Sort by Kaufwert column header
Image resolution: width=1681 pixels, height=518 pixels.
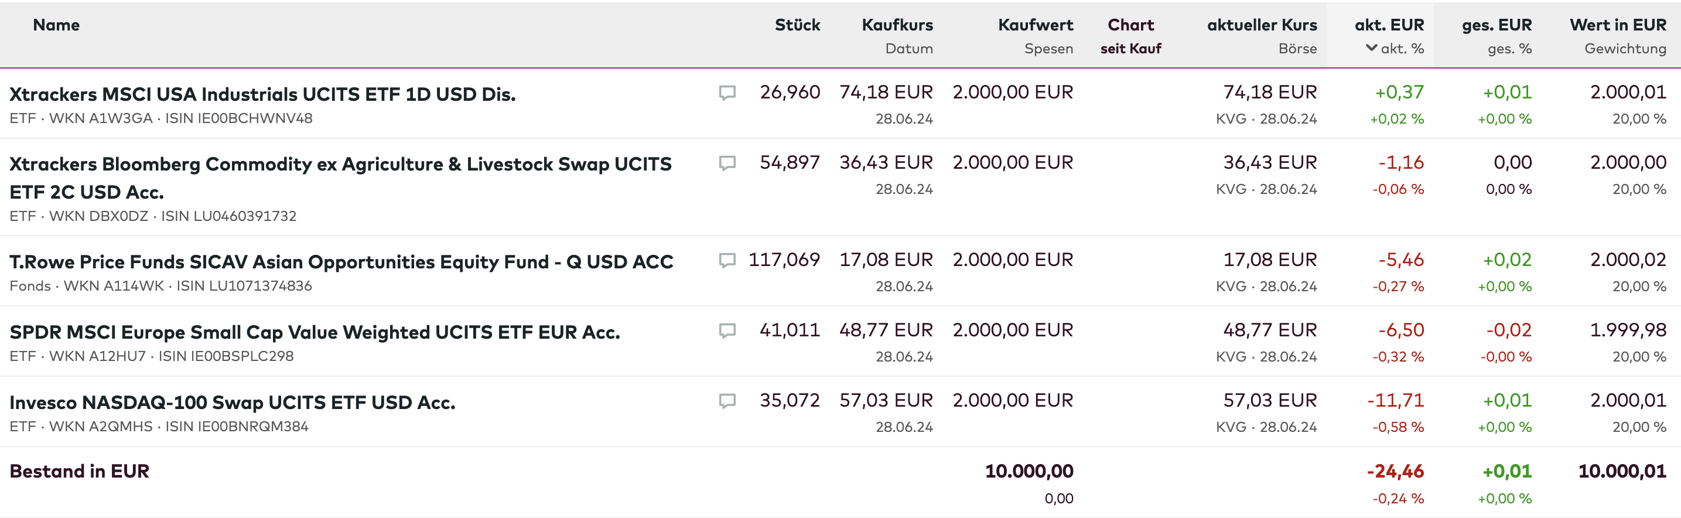[1035, 25]
